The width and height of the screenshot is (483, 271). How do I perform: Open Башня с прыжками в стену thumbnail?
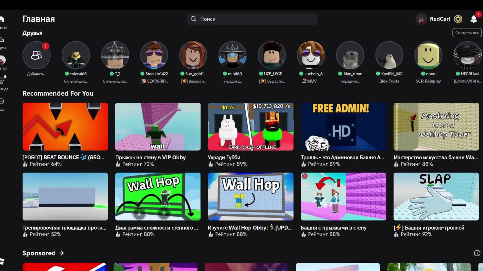[344, 196]
